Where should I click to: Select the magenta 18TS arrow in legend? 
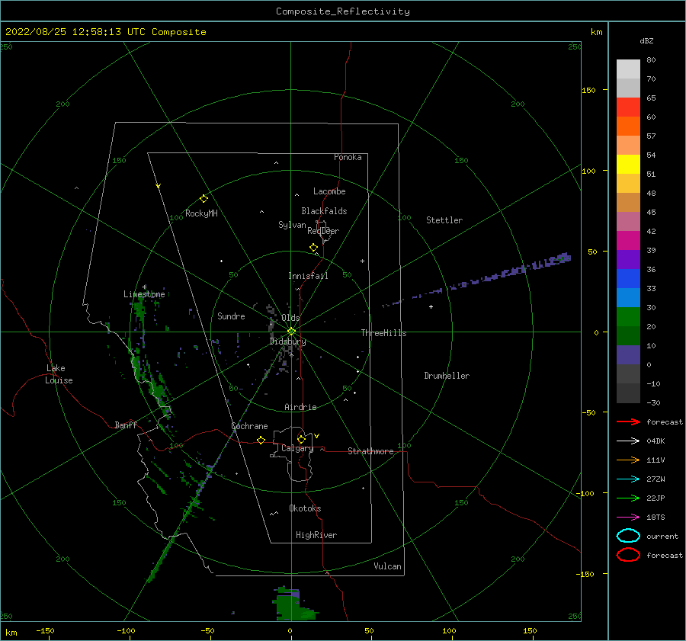(x=628, y=518)
